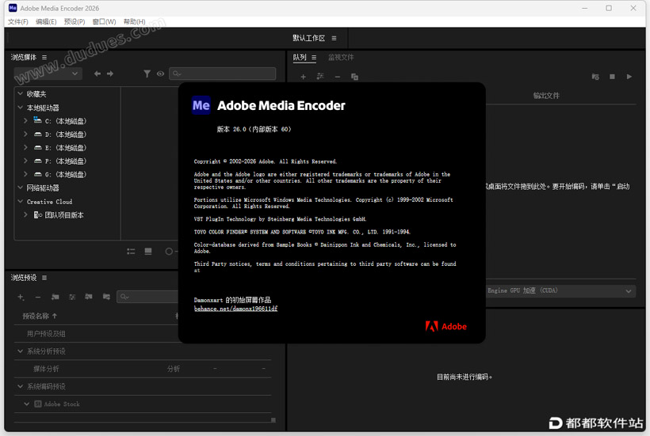Viewport: 650px width, 436px height.
Task: Collapse the 网络驱动器 tree node
Action: click(x=20, y=188)
